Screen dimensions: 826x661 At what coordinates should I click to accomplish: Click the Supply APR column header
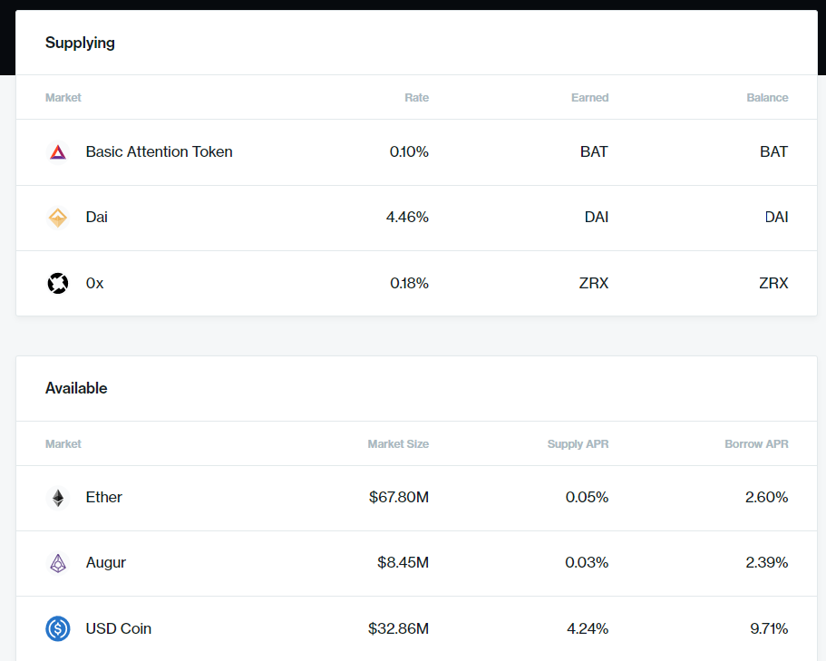(x=578, y=444)
